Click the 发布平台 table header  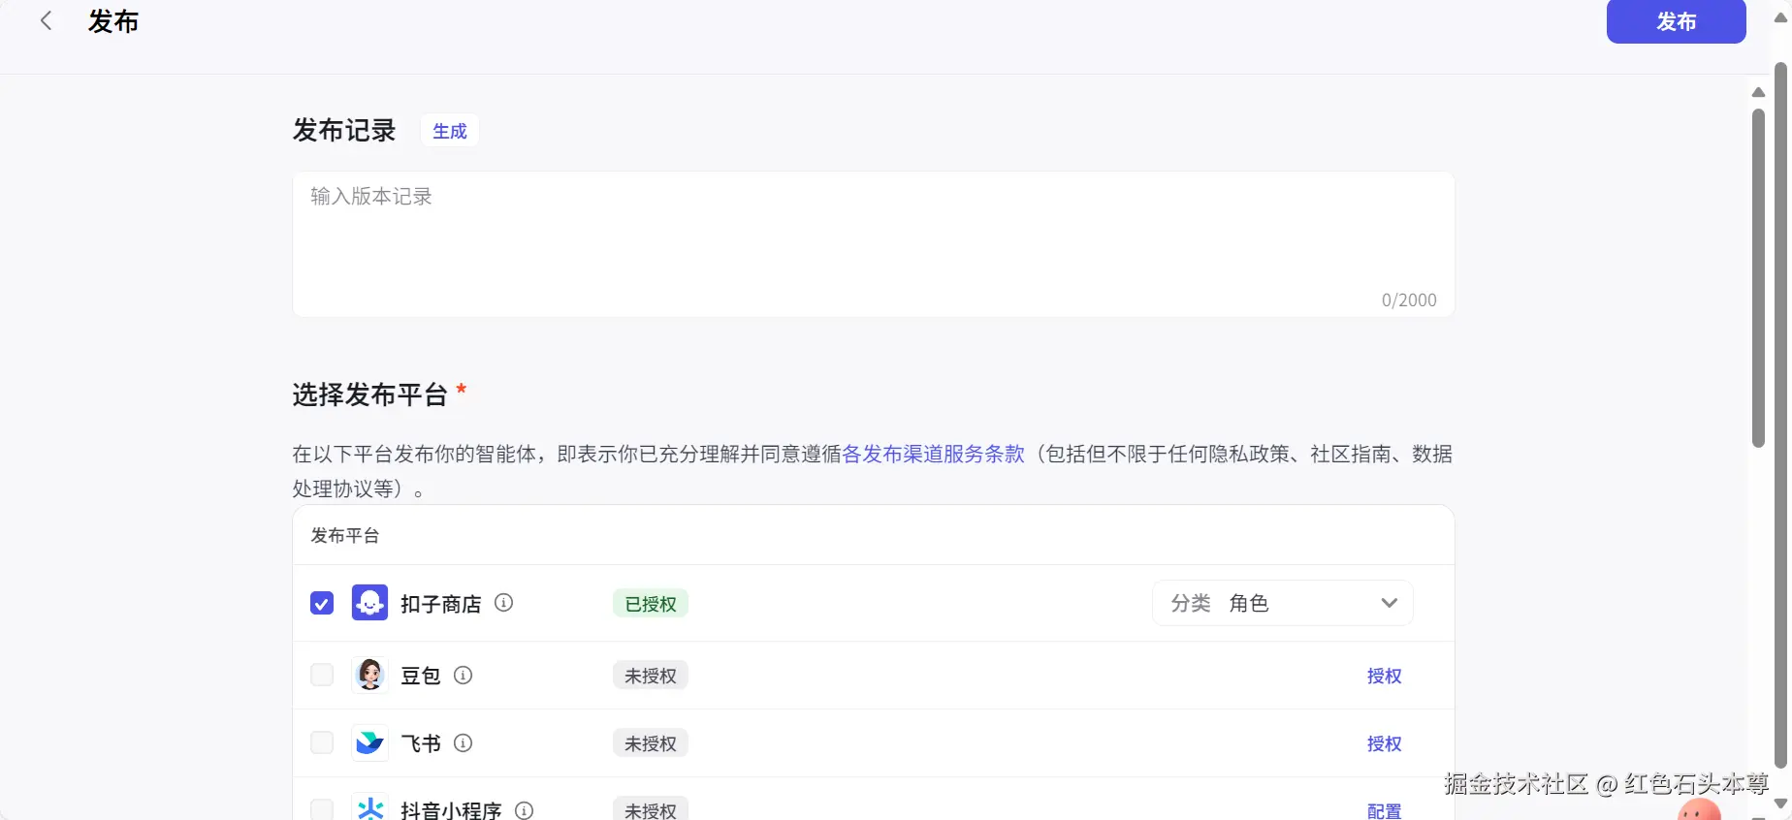[345, 535]
